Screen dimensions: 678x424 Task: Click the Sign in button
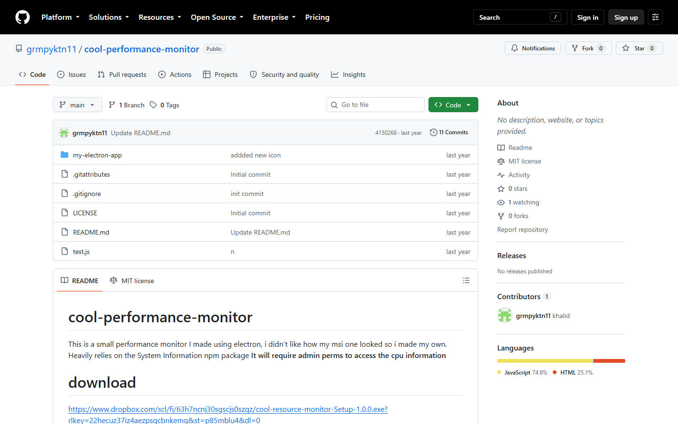click(x=588, y=17)
